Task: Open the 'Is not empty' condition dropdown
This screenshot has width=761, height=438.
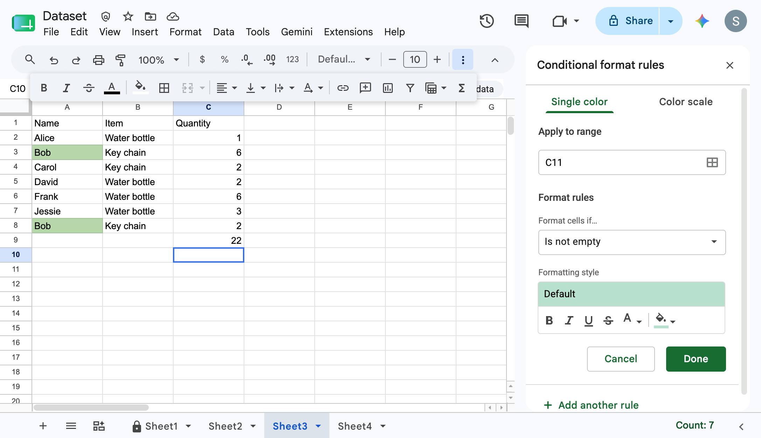Action: [632, 242]
